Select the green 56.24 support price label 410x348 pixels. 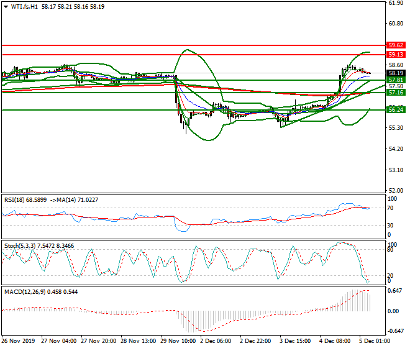396,109
